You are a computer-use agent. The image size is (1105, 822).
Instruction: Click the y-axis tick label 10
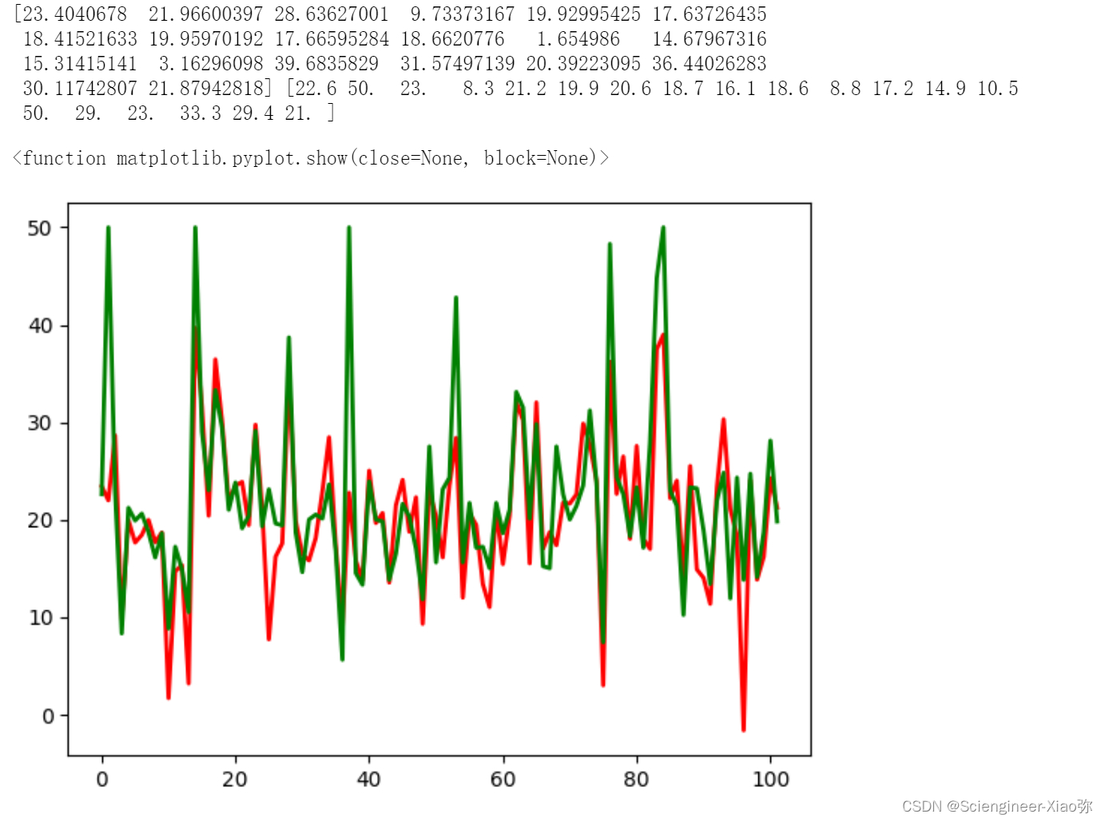point(40,618)
